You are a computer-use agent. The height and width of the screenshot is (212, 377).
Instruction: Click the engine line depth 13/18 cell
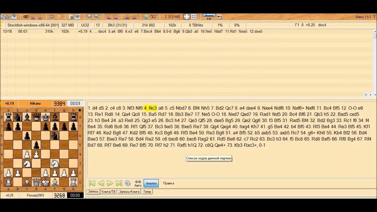pos(7,32)
